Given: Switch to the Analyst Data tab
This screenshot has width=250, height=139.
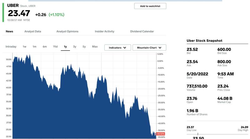Looking at the screenshot, I should click(33, 32).
